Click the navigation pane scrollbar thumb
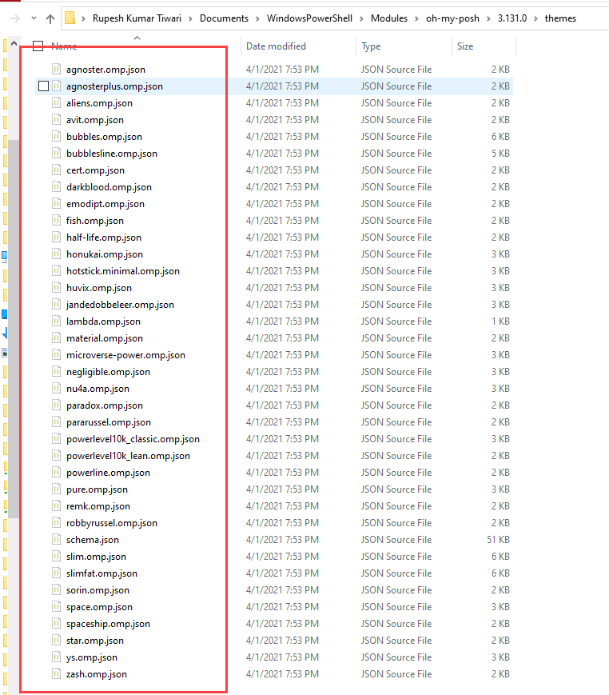 point(14,329)
